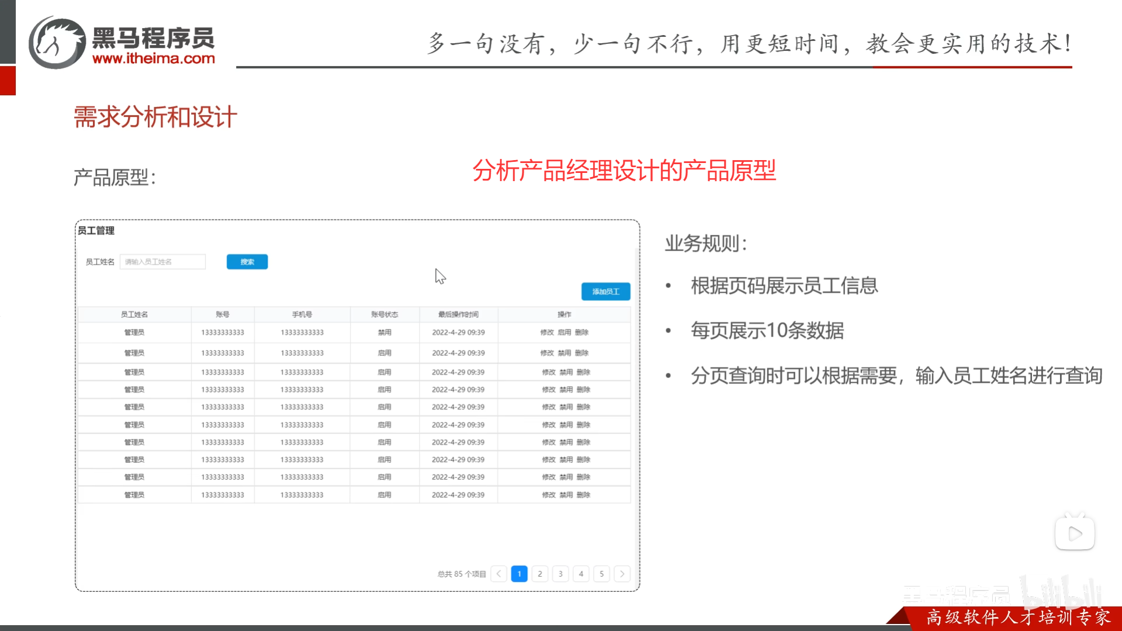This screenshot has height=631, width=1122.
Task: Disable the account in the last table row
Action: 565,494
